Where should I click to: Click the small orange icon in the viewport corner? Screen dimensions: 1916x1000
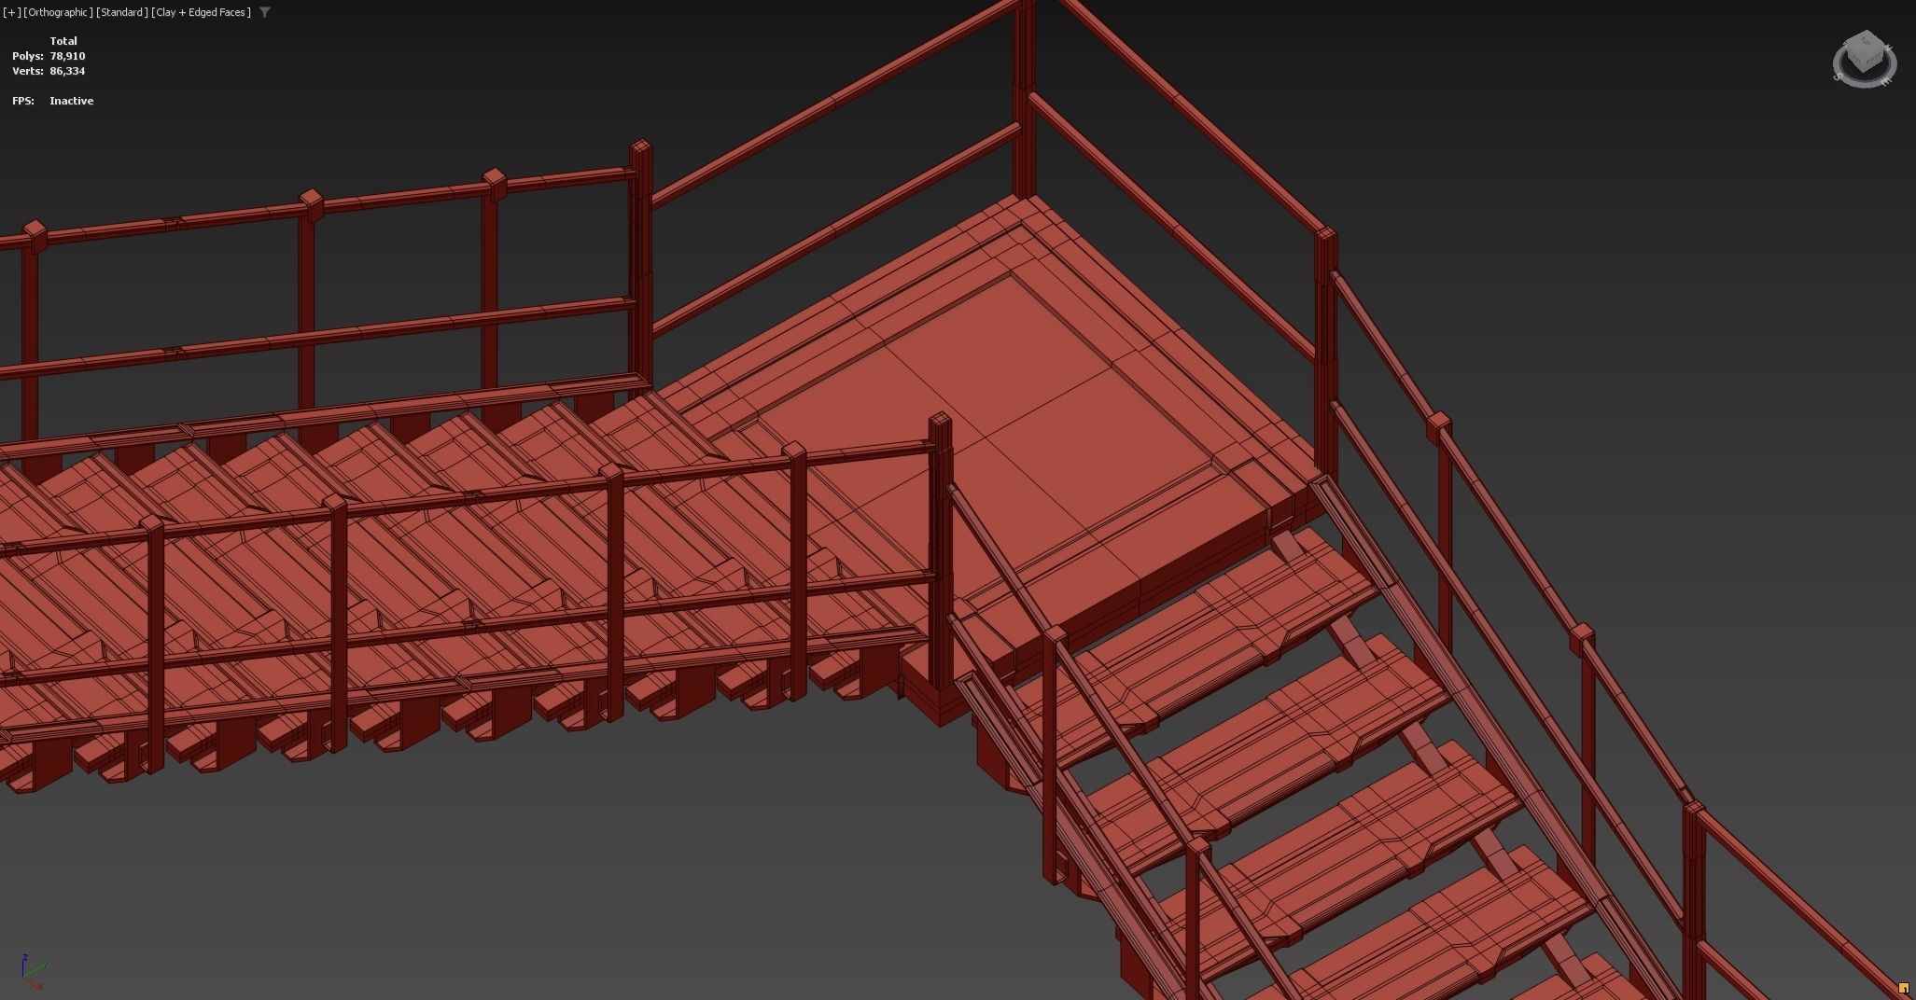point(1903,988)
